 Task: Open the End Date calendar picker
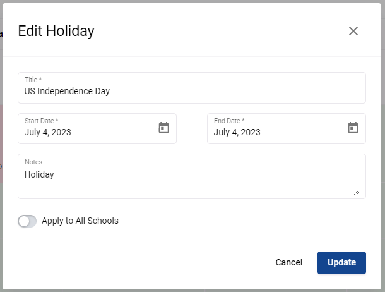353,128
